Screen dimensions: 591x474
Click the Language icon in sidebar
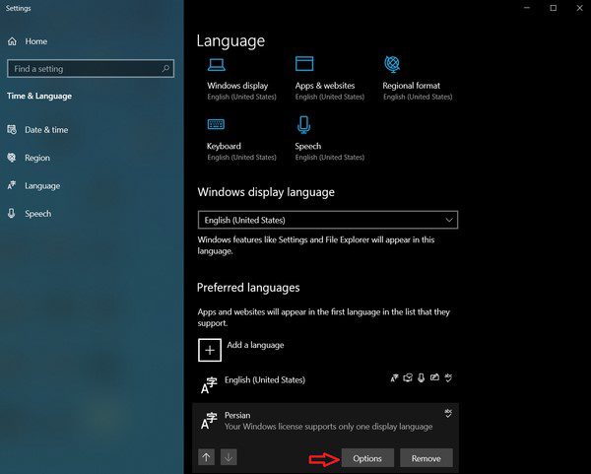coord(12,185)
